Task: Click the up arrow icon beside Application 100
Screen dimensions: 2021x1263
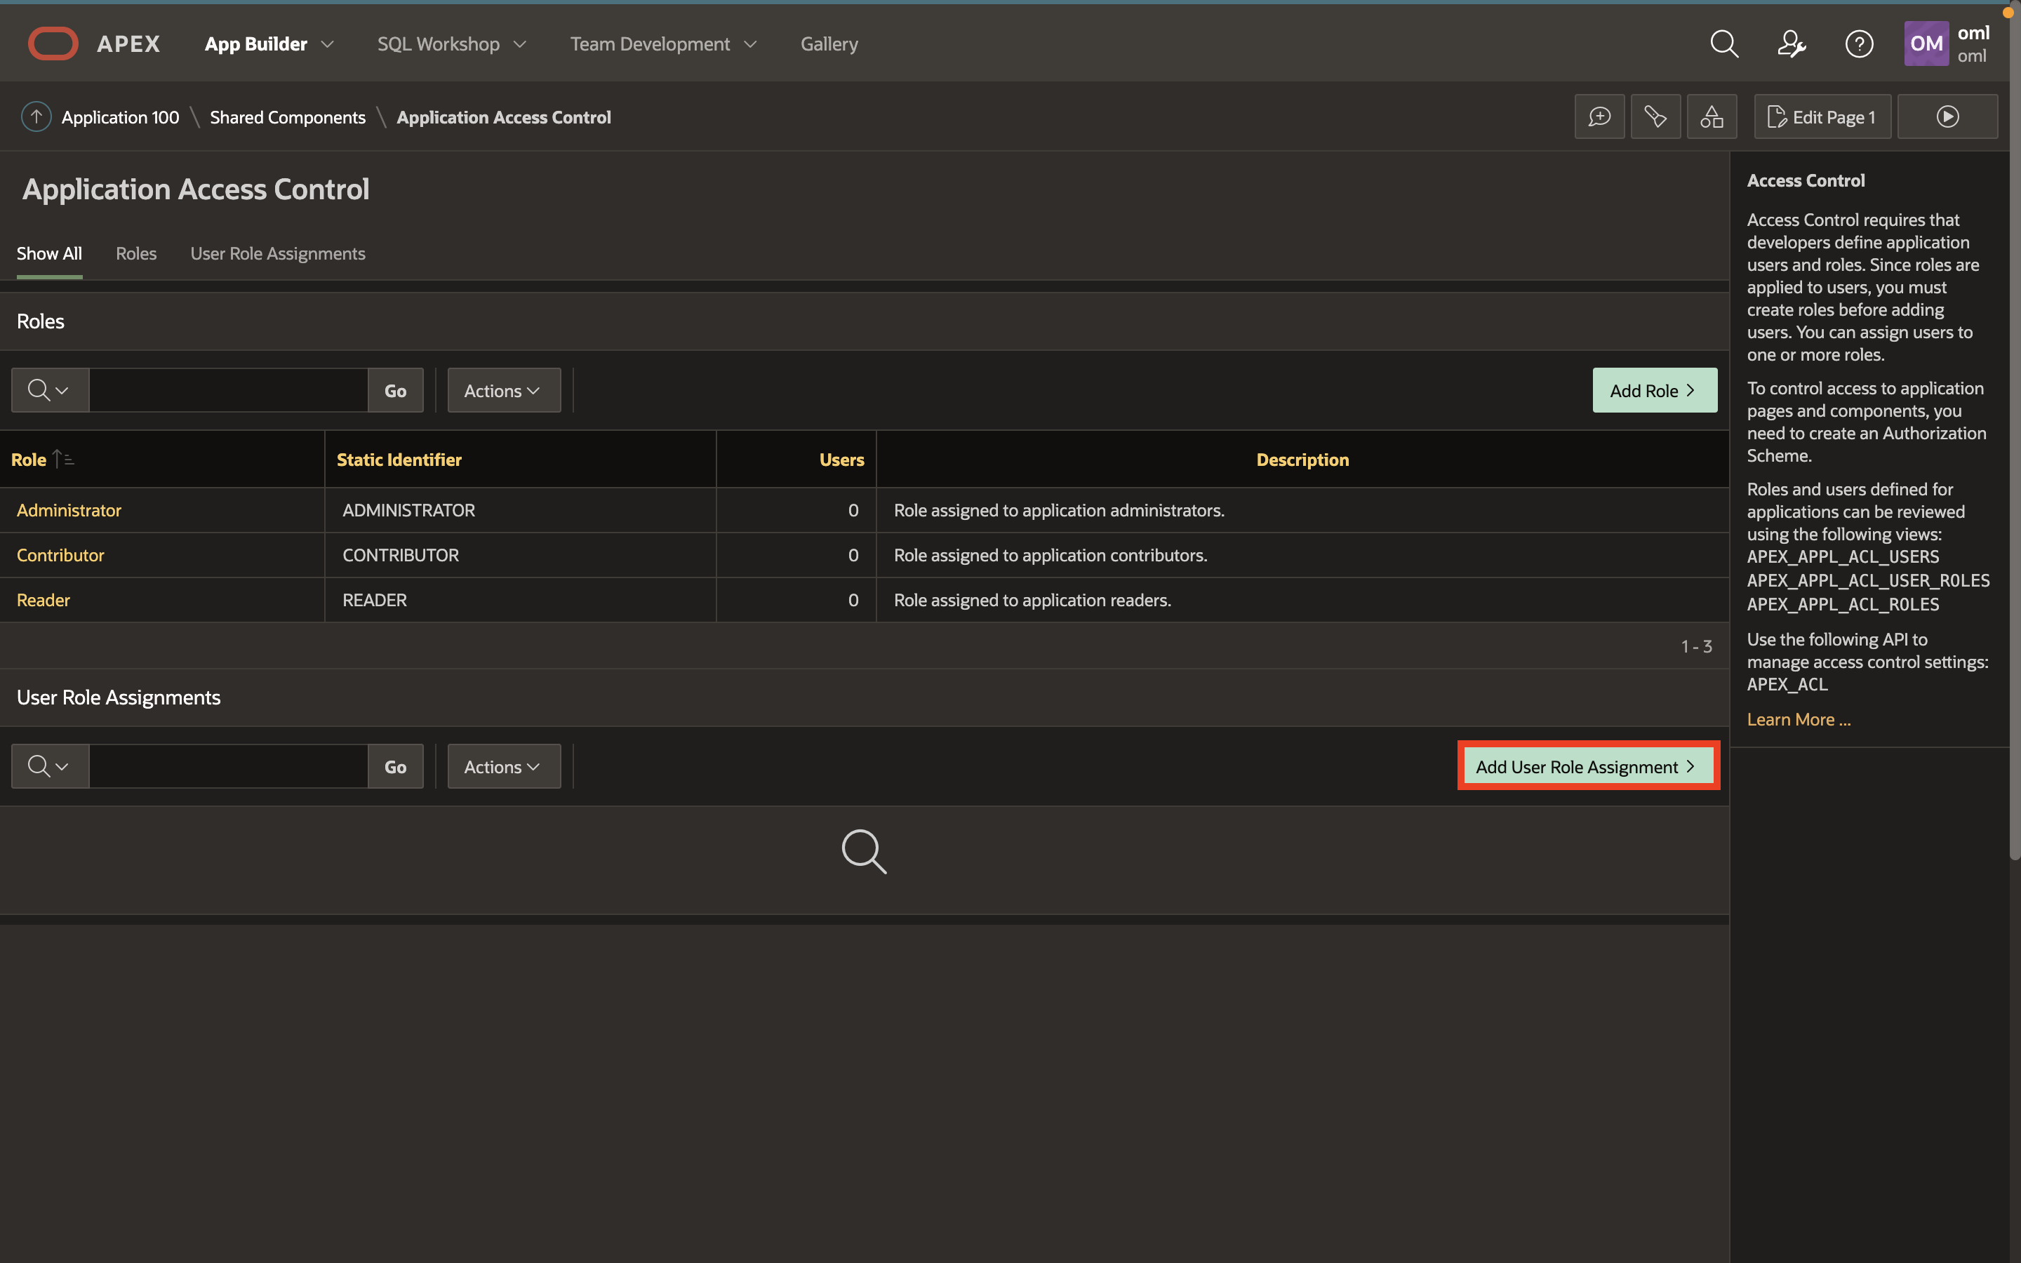Action: 36,117
